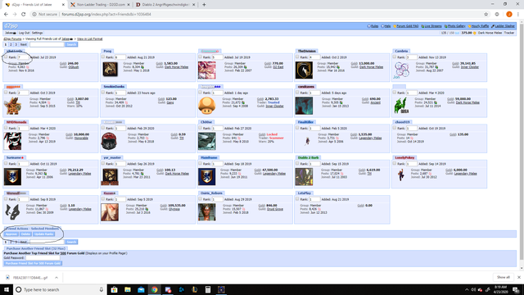
Task: Open Poog's Dark Horse Melee guild link
Action: click(177, 67)
